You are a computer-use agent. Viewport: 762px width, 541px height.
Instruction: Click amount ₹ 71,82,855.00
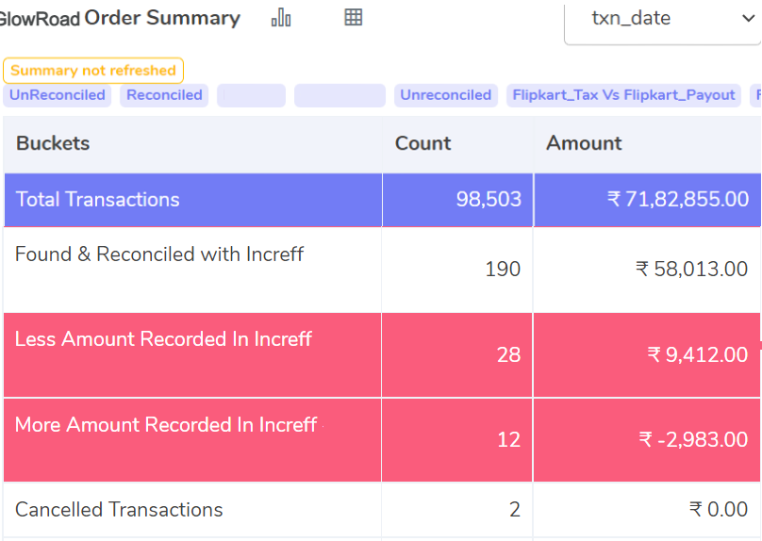[x=678, y=199]
